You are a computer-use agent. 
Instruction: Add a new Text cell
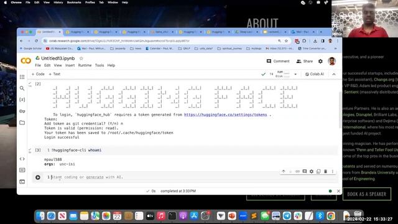coord(54,74)
